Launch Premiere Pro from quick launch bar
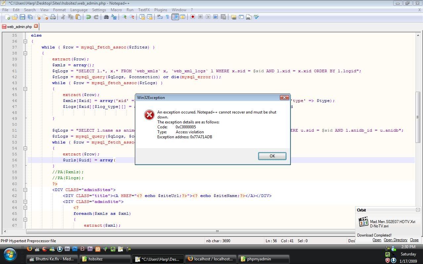423x264 pixels. click(x=90, y=249)
